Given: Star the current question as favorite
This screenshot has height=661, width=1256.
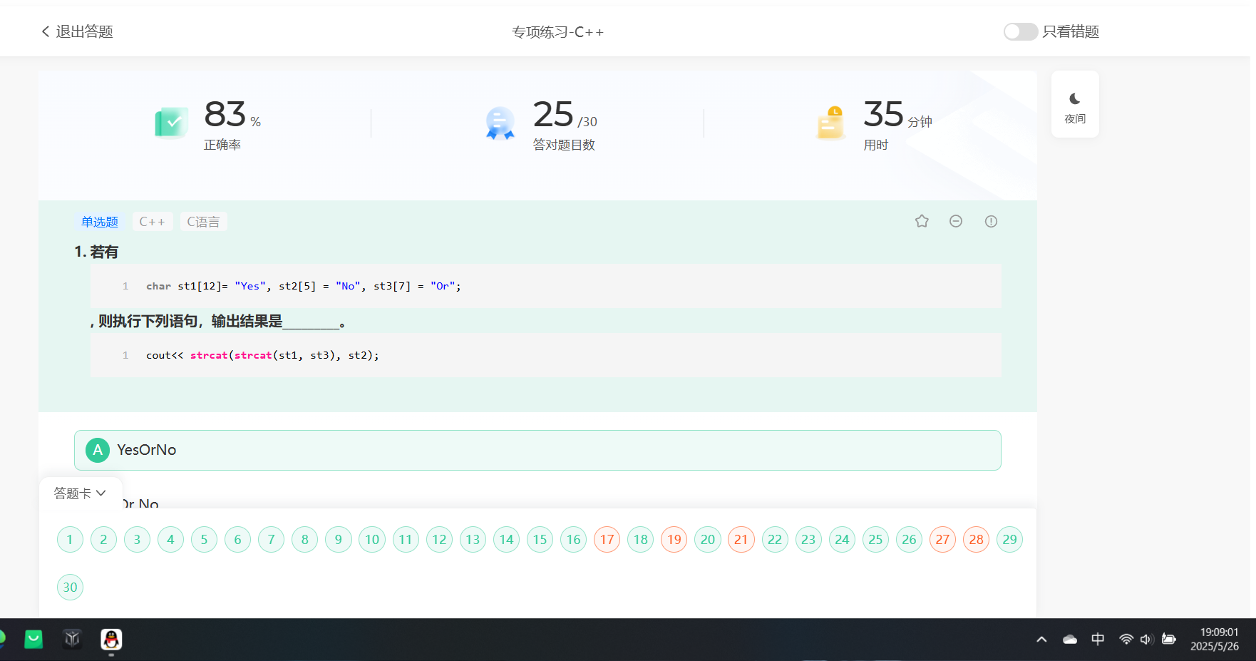Looking at the screenshot, I should (922, 221).
